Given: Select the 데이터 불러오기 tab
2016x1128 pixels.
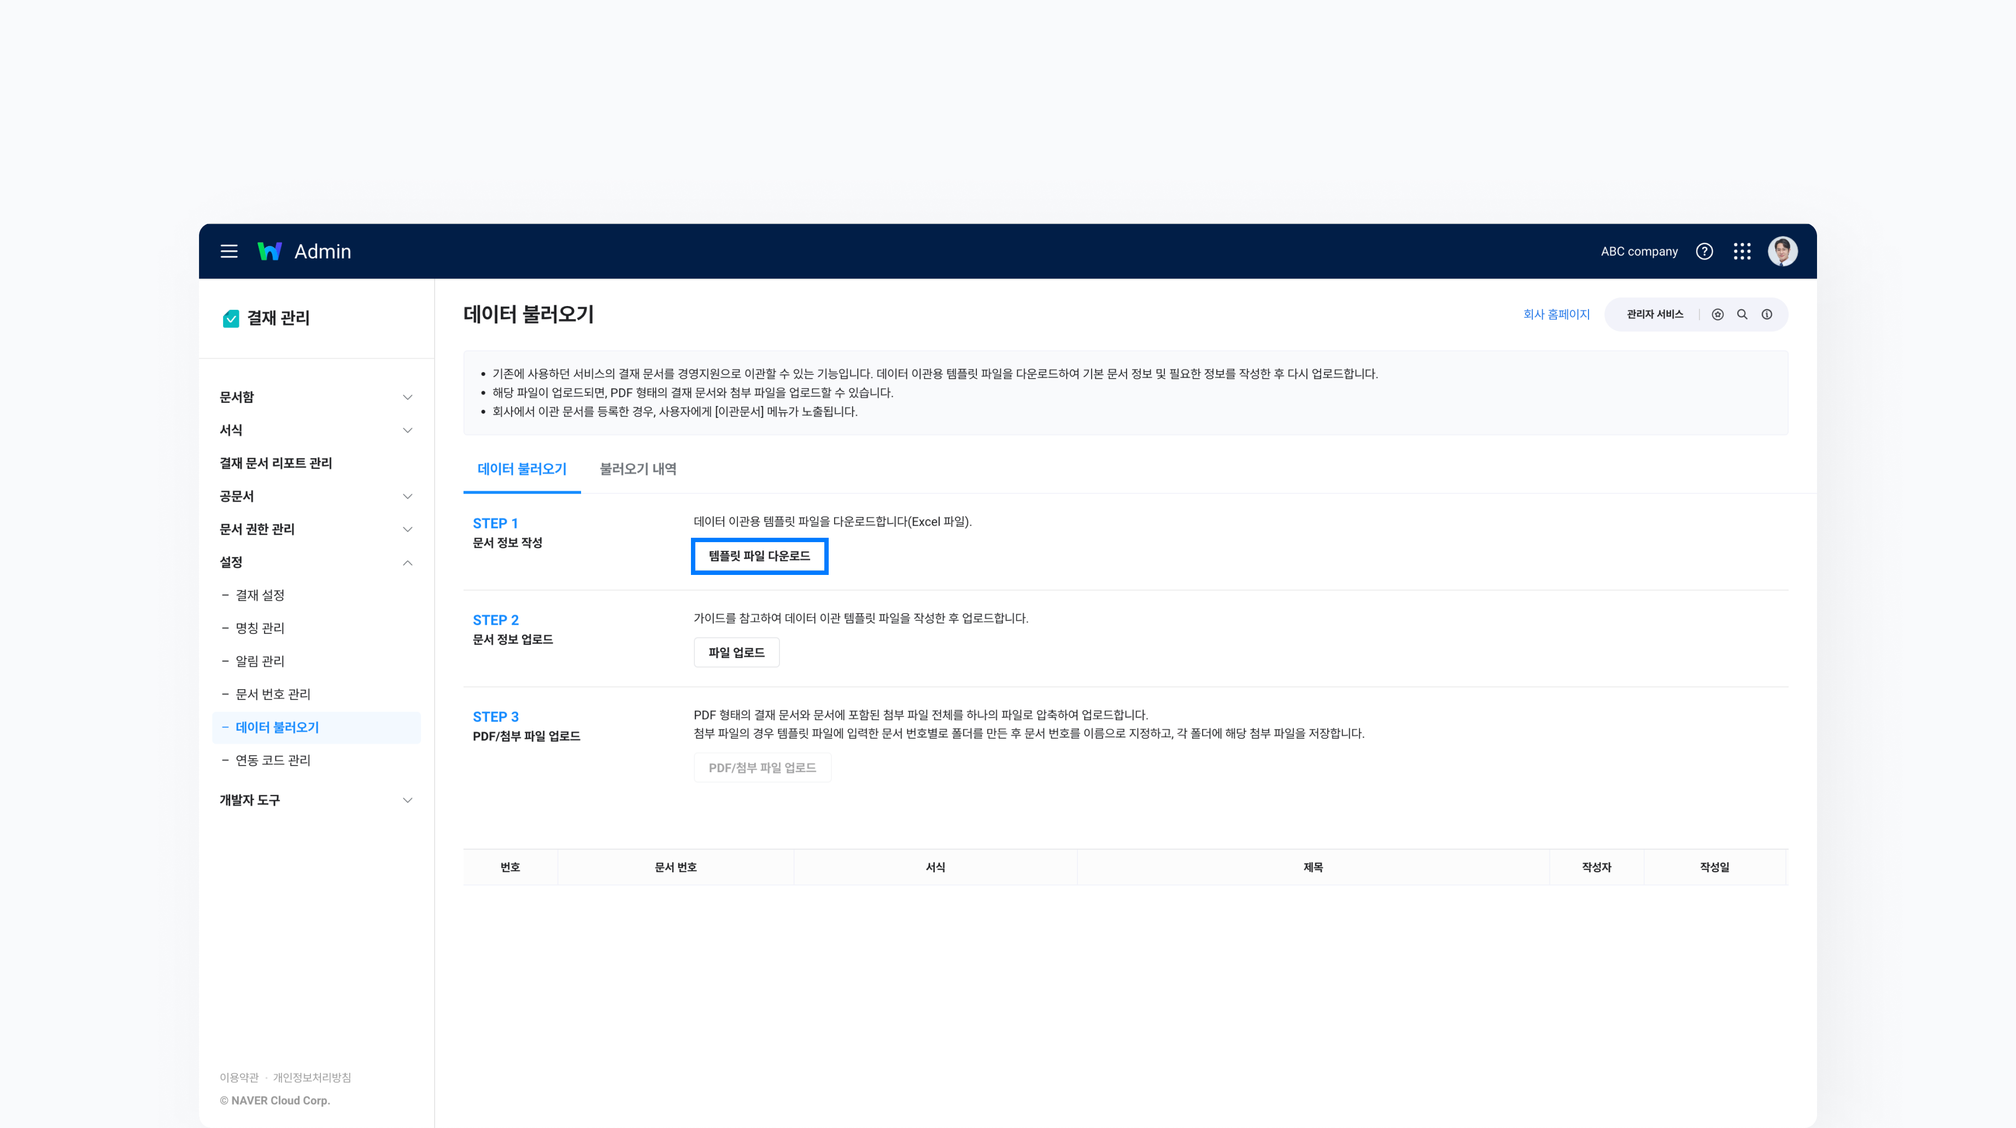Looking at the screenshot, I should pyautogui.click(x=521, y=468).
